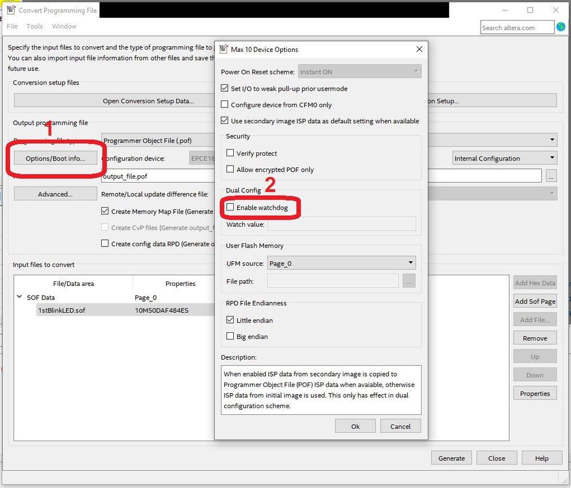Screen dimensions: 571x488
Task: Toggle Little endian checkbox
Action: pyautogui.click(x=230, y=320)
